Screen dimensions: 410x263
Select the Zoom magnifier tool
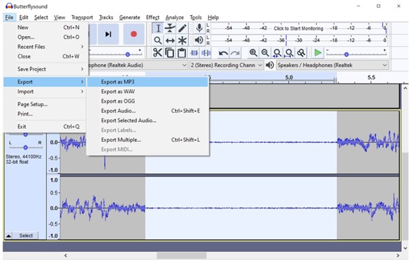pyautogui.click(x=158, y=41)
